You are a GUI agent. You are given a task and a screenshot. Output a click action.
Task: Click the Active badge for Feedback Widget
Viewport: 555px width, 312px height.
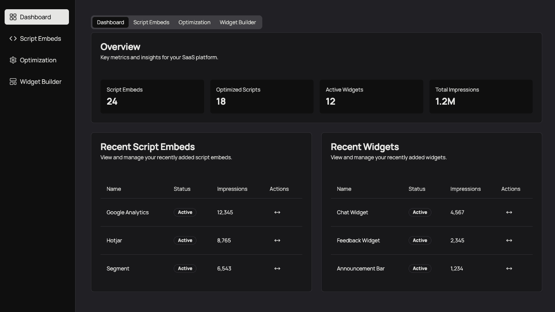pyautogui.click(x=420, y=240)
